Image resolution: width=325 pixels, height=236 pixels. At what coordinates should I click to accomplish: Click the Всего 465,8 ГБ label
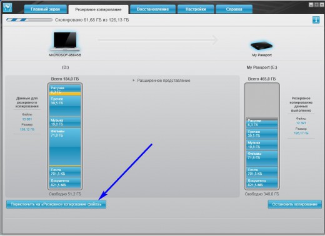point(262,79)
